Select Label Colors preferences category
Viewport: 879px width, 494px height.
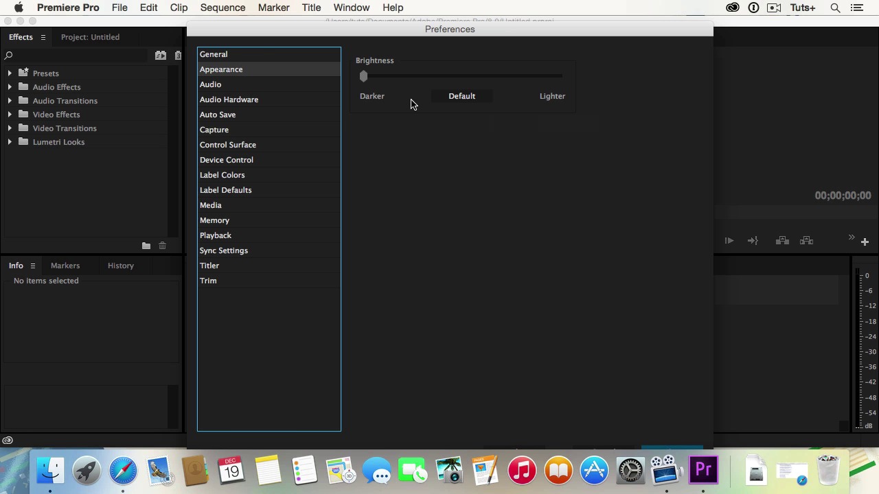pos(269,175)
